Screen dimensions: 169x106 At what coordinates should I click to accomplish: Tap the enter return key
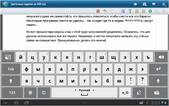point(158,69)
